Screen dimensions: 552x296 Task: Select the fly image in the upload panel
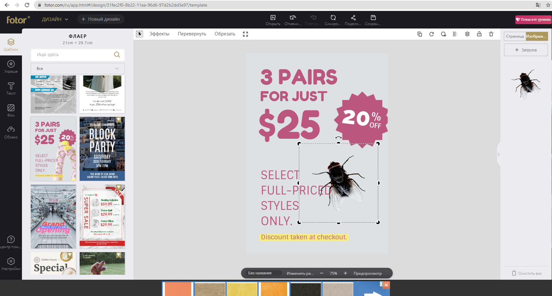coord(526,84)
